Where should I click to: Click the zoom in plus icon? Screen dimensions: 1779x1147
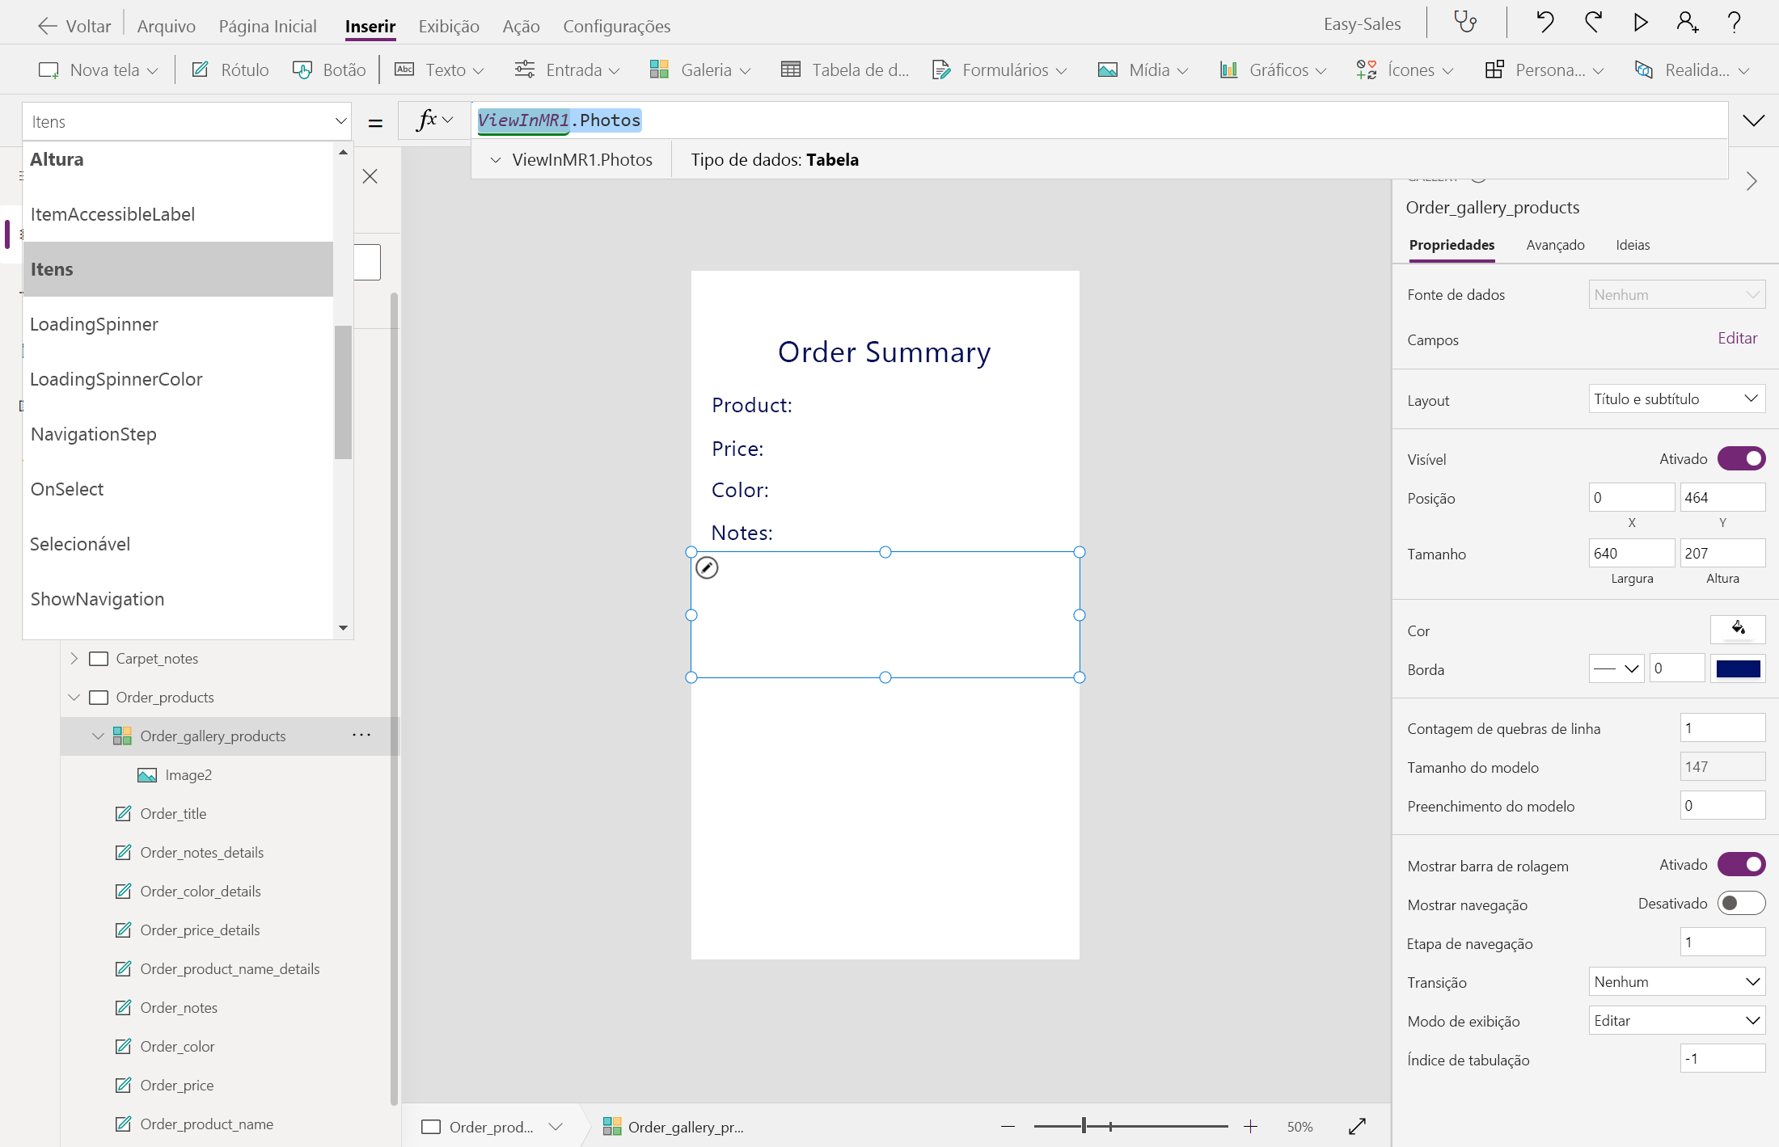1250,1127
